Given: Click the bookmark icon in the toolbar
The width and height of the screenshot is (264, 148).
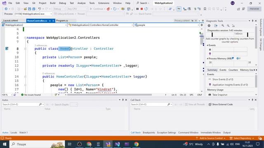Looking at the screenshot, I should (x=205, y=9).
